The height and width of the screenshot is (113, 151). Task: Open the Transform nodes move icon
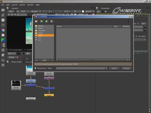pyautogui.click(x=3, y=50)
